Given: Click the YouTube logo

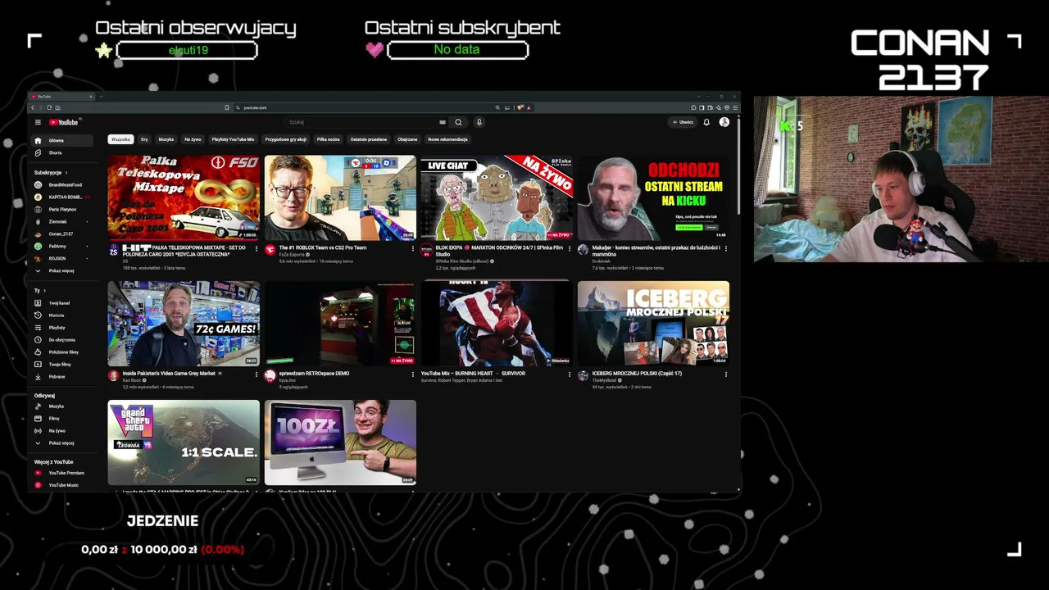Looking at the screenshot, I should tap(63, 122).
